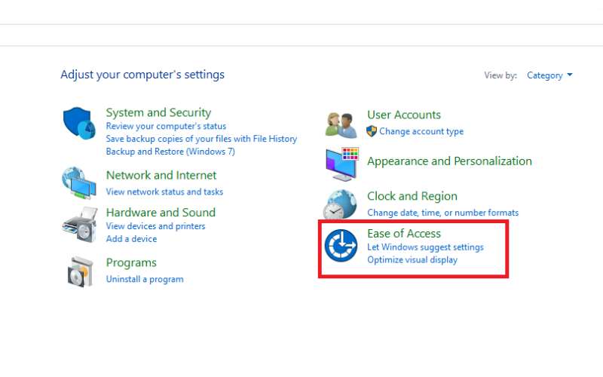Viewport: 603px width, 377px height.
Task: Select the Hardware and Sound printer icon
Action: [79, 225]
